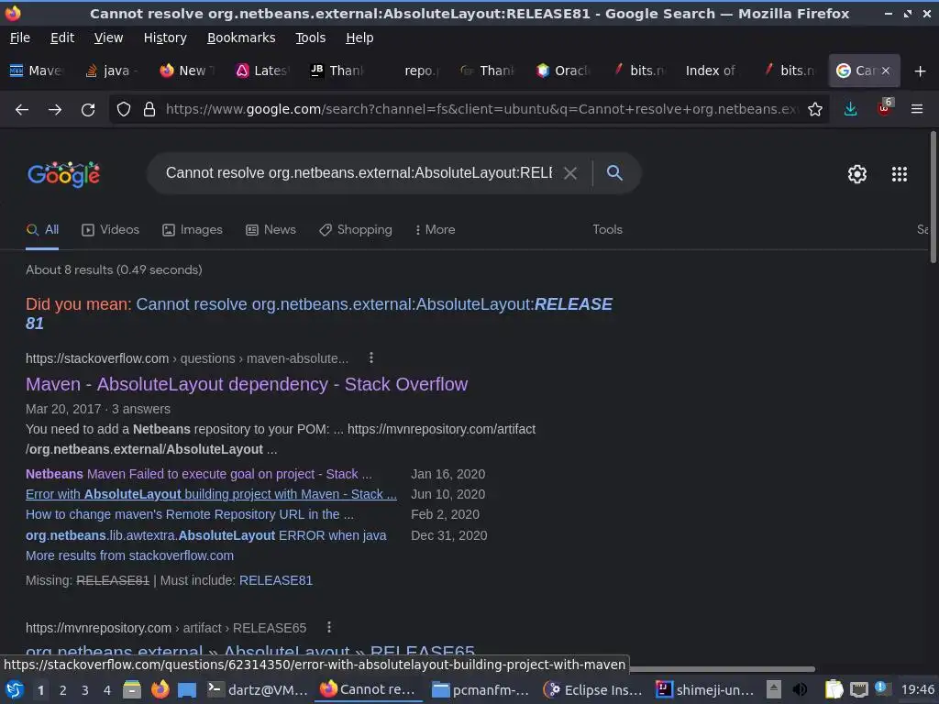Open a new browser tab

click(x=921, y=71)
